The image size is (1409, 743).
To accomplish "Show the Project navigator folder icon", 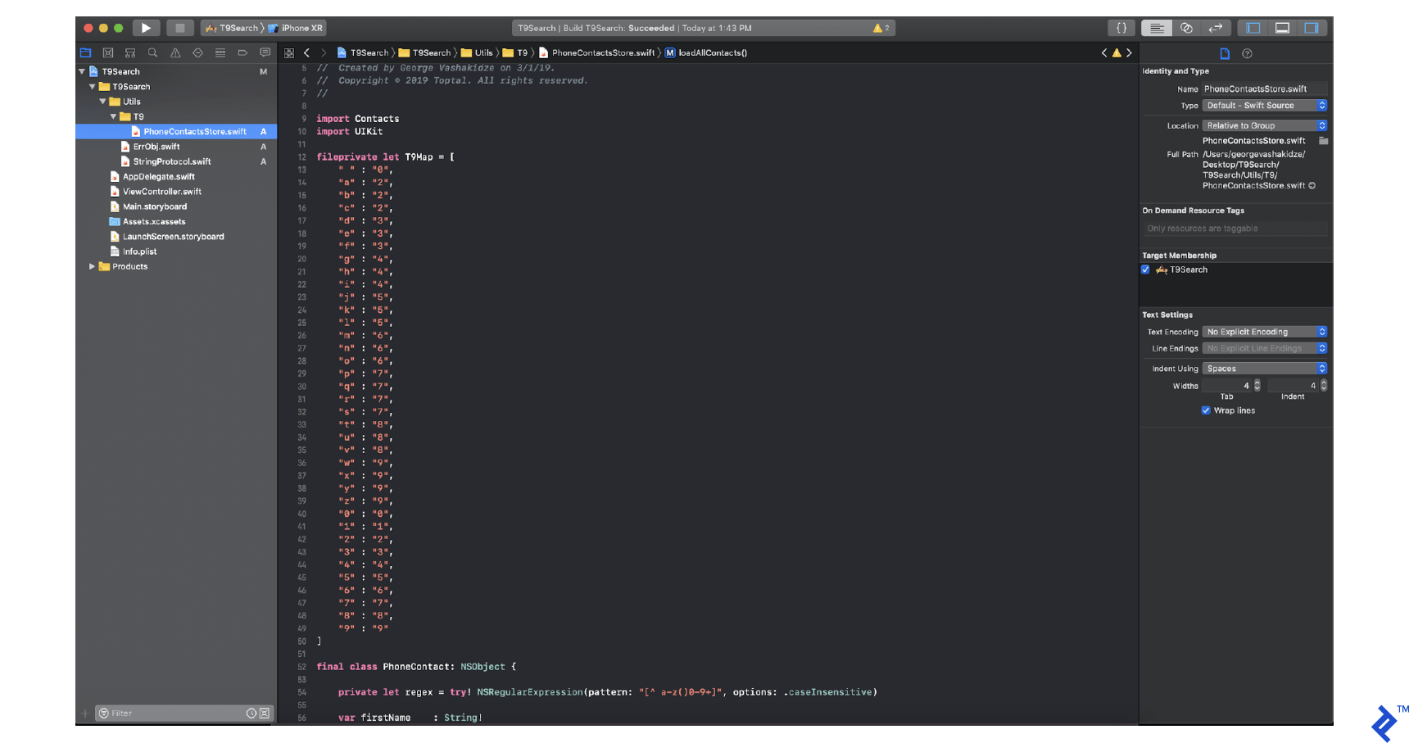I will (85, 52).
